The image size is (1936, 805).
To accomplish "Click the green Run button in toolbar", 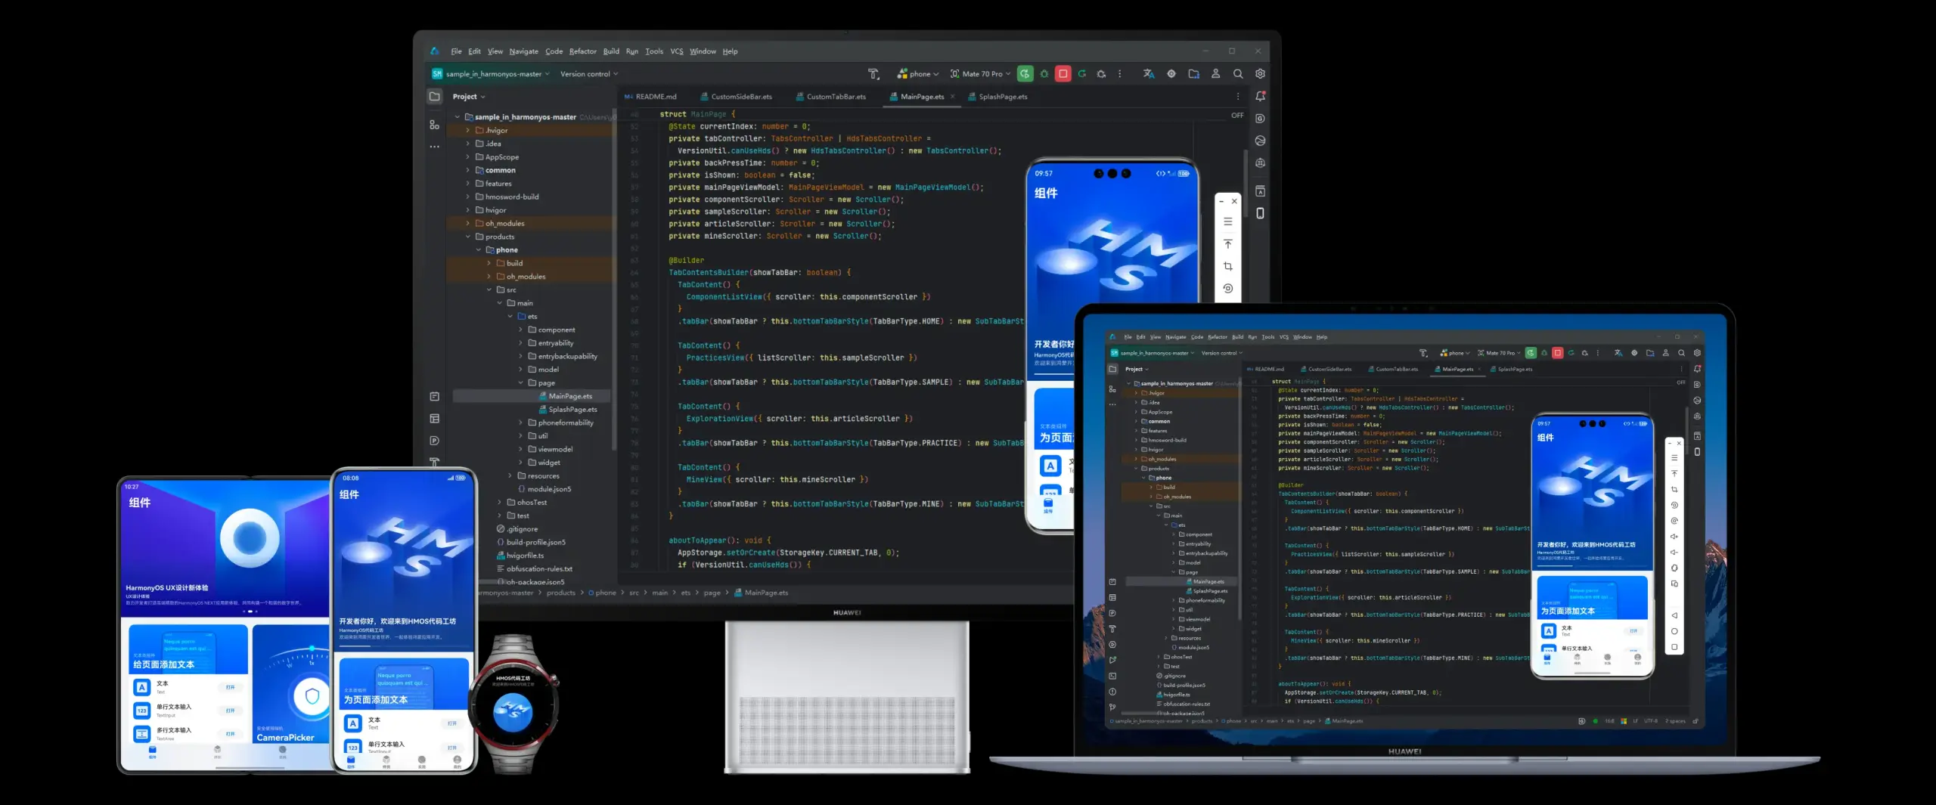I will tap(1025, 74).
